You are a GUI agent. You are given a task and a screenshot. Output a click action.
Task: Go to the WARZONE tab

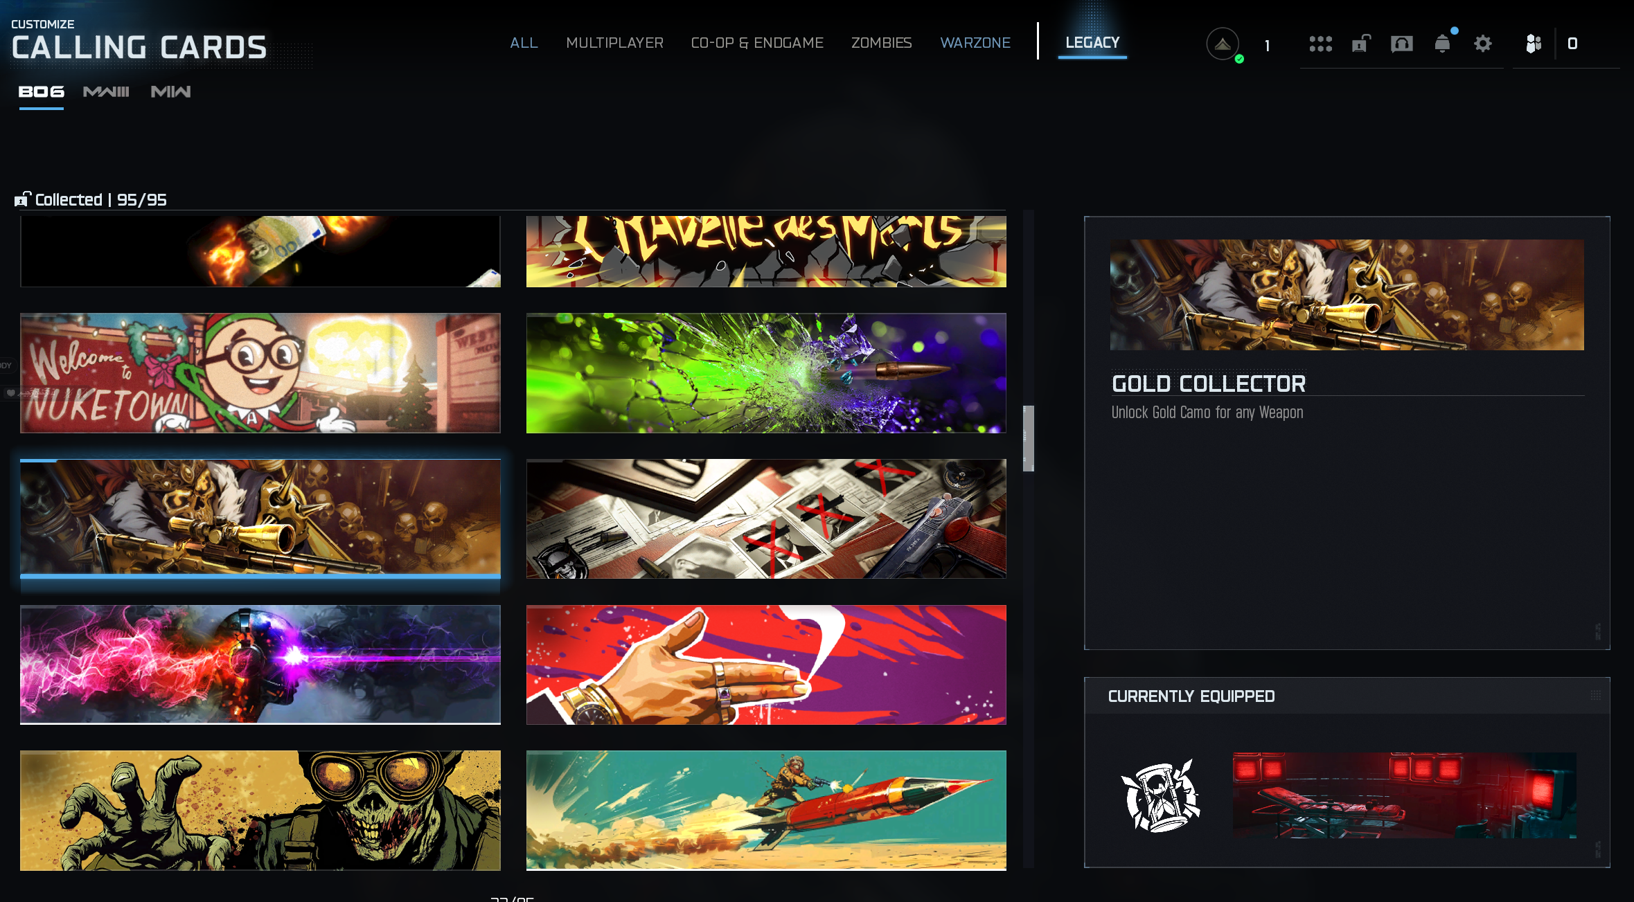click(975, 43)
